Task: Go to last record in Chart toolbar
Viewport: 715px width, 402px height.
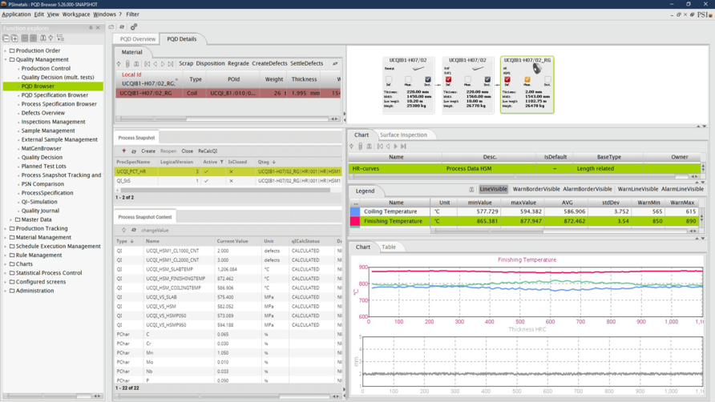Action: pos(403,147)
